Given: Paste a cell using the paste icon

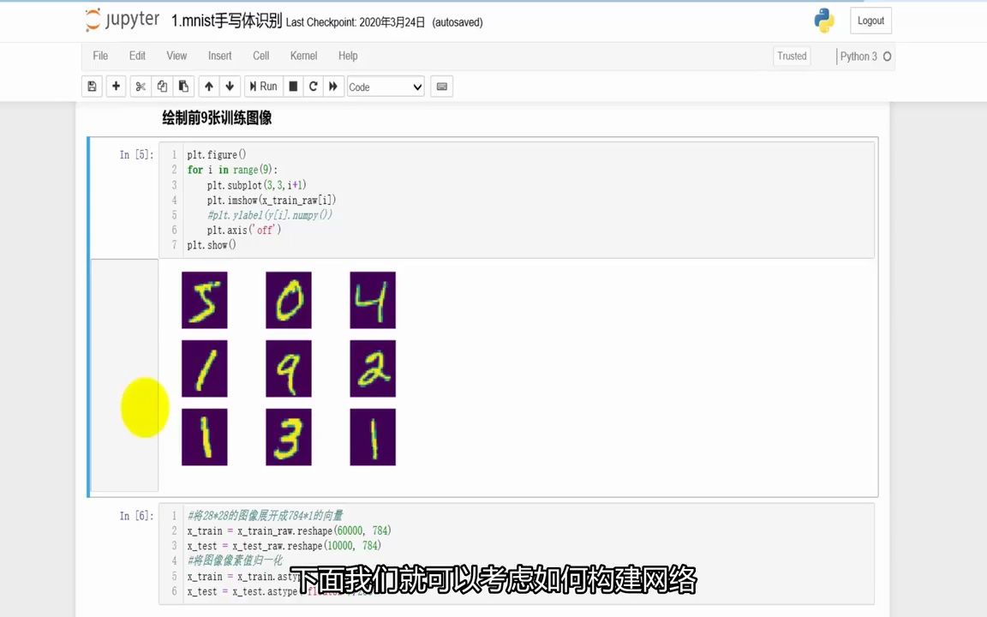Looking at the screenshot, I should pos(183,86).
